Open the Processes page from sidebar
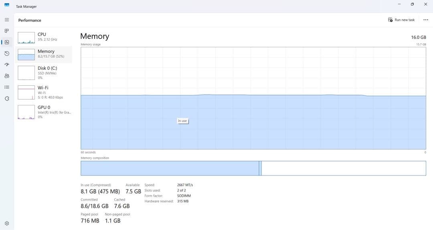Viewport: 433px width, 230px height. [x=7, y=31]
